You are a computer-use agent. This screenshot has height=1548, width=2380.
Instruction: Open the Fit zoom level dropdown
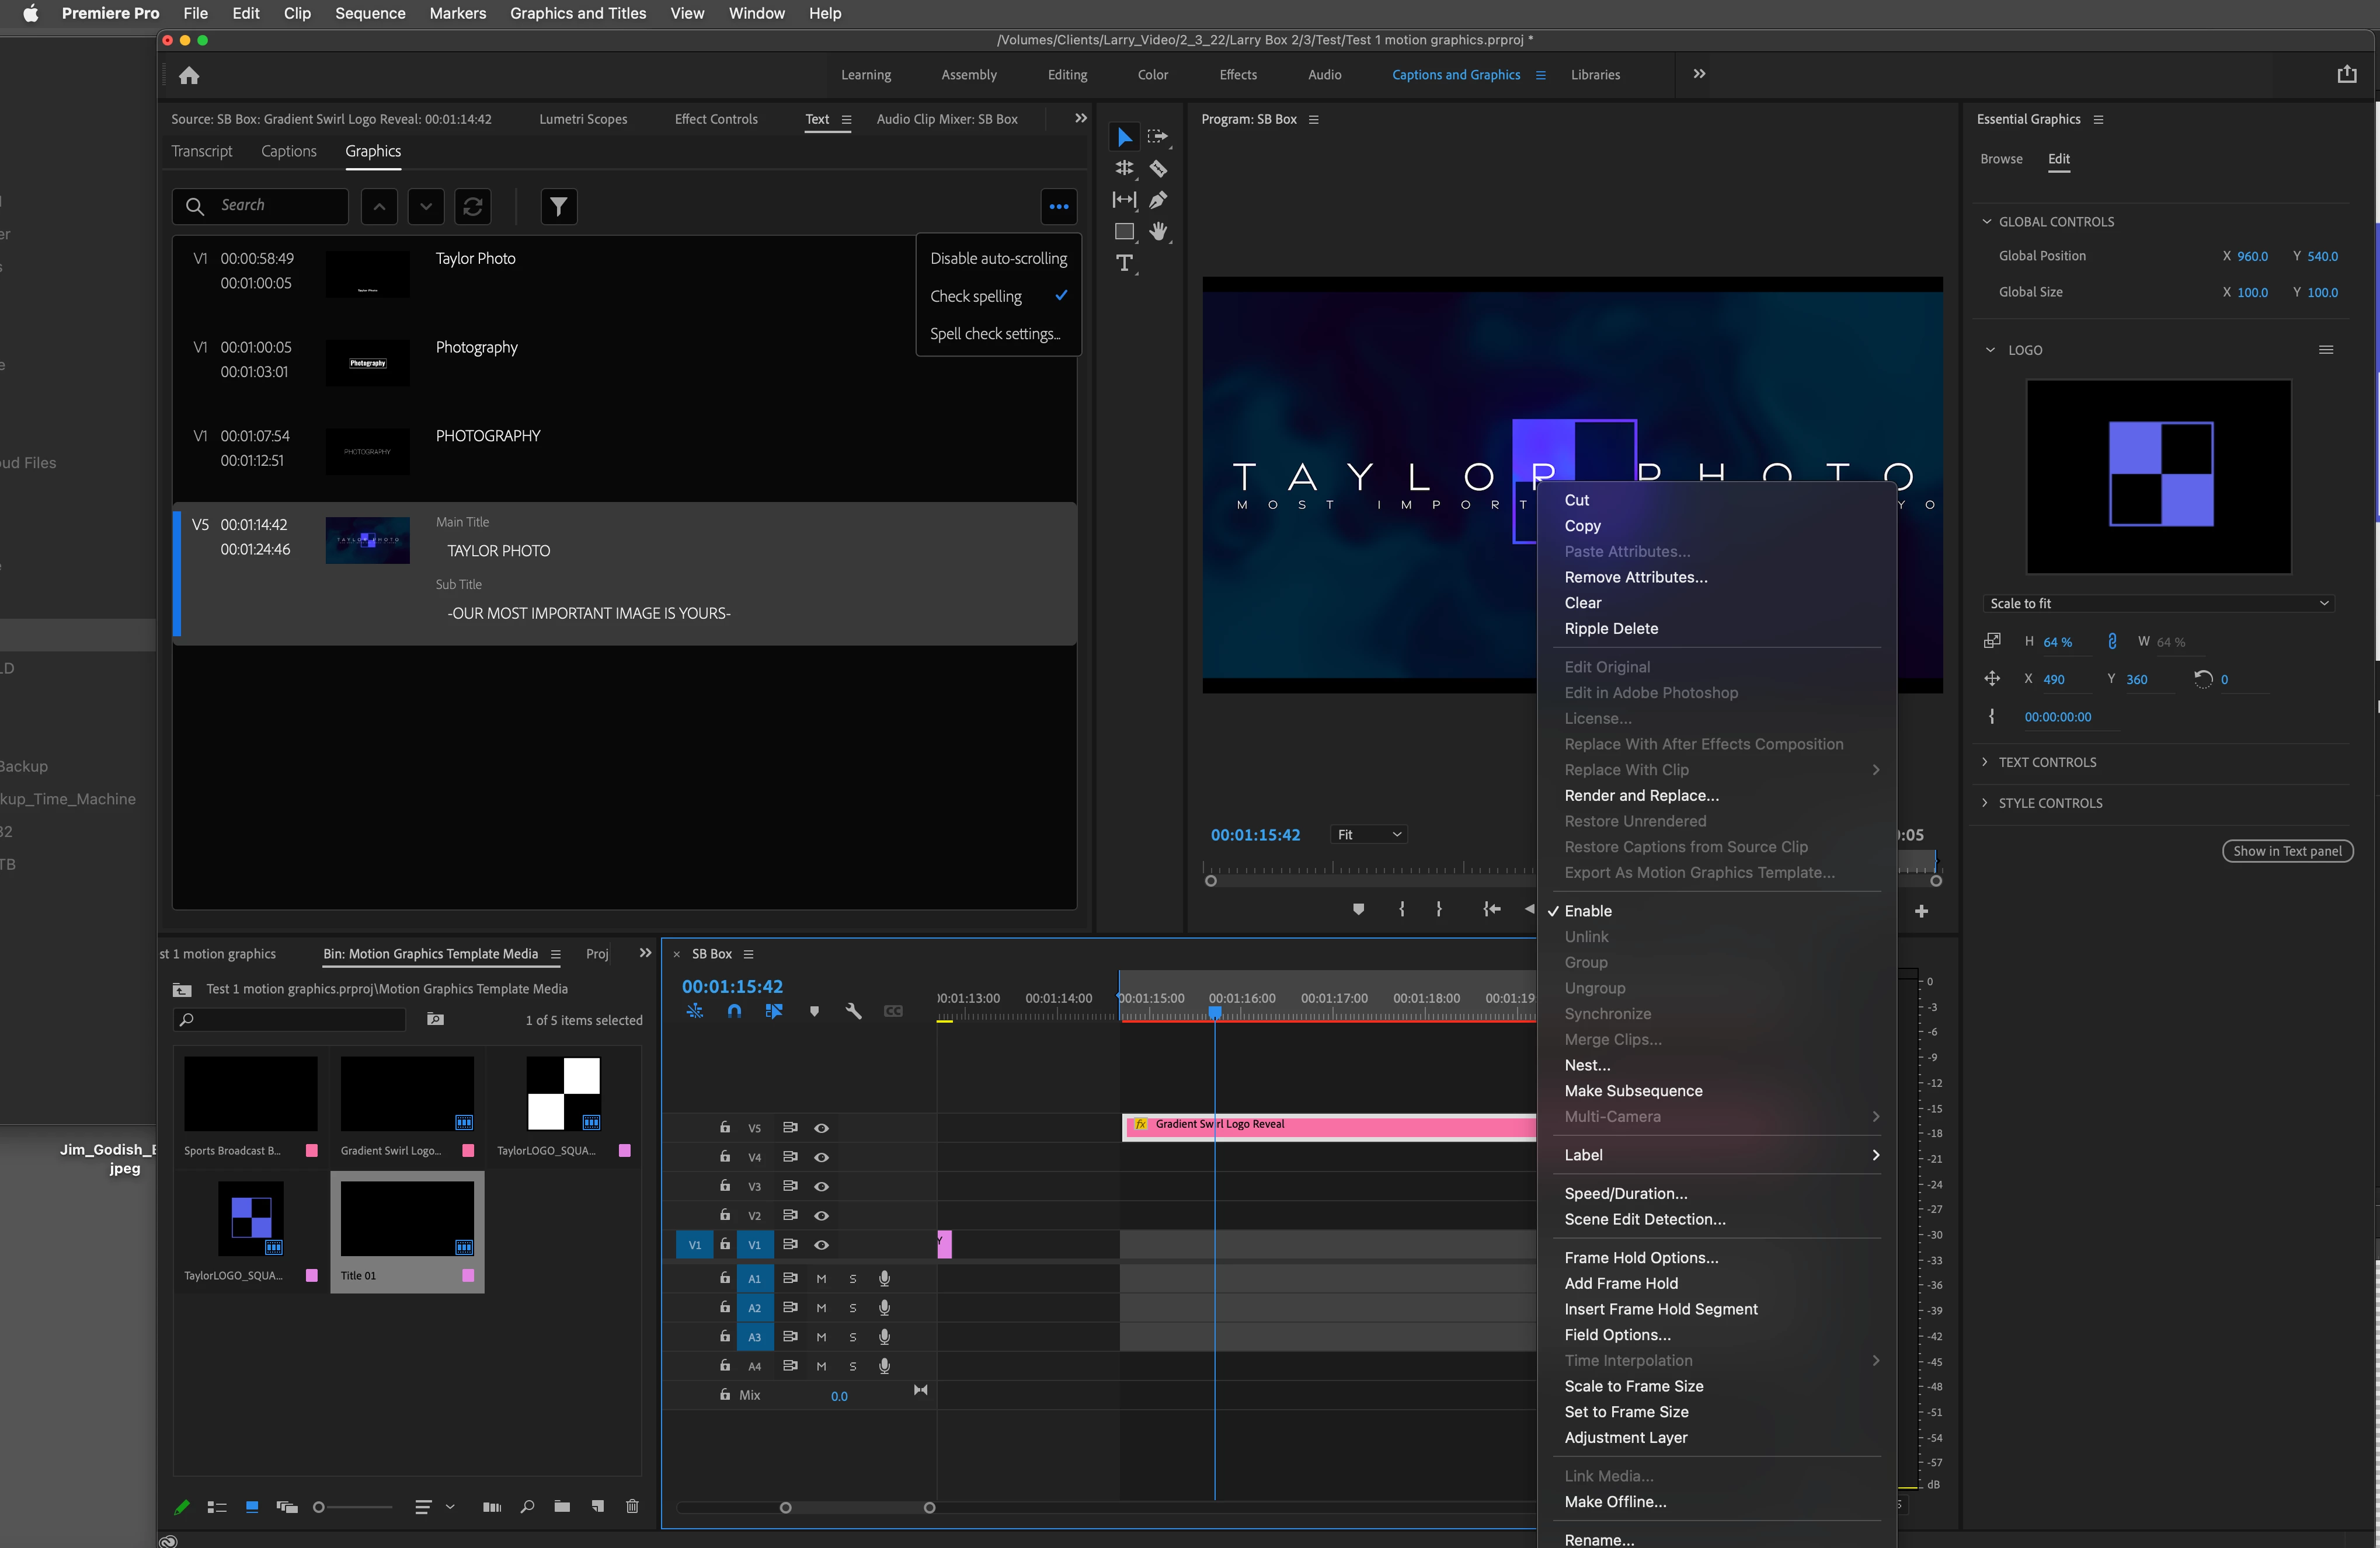pyautogui.click(x=1368, y=835)
